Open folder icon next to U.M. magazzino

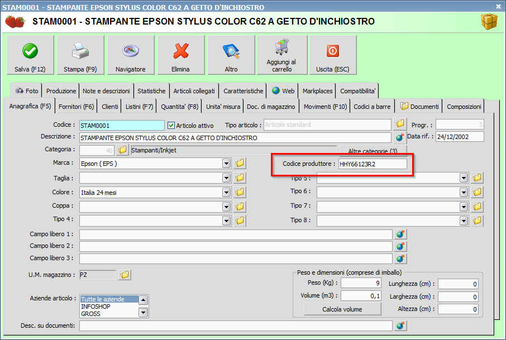click(125, 275)
